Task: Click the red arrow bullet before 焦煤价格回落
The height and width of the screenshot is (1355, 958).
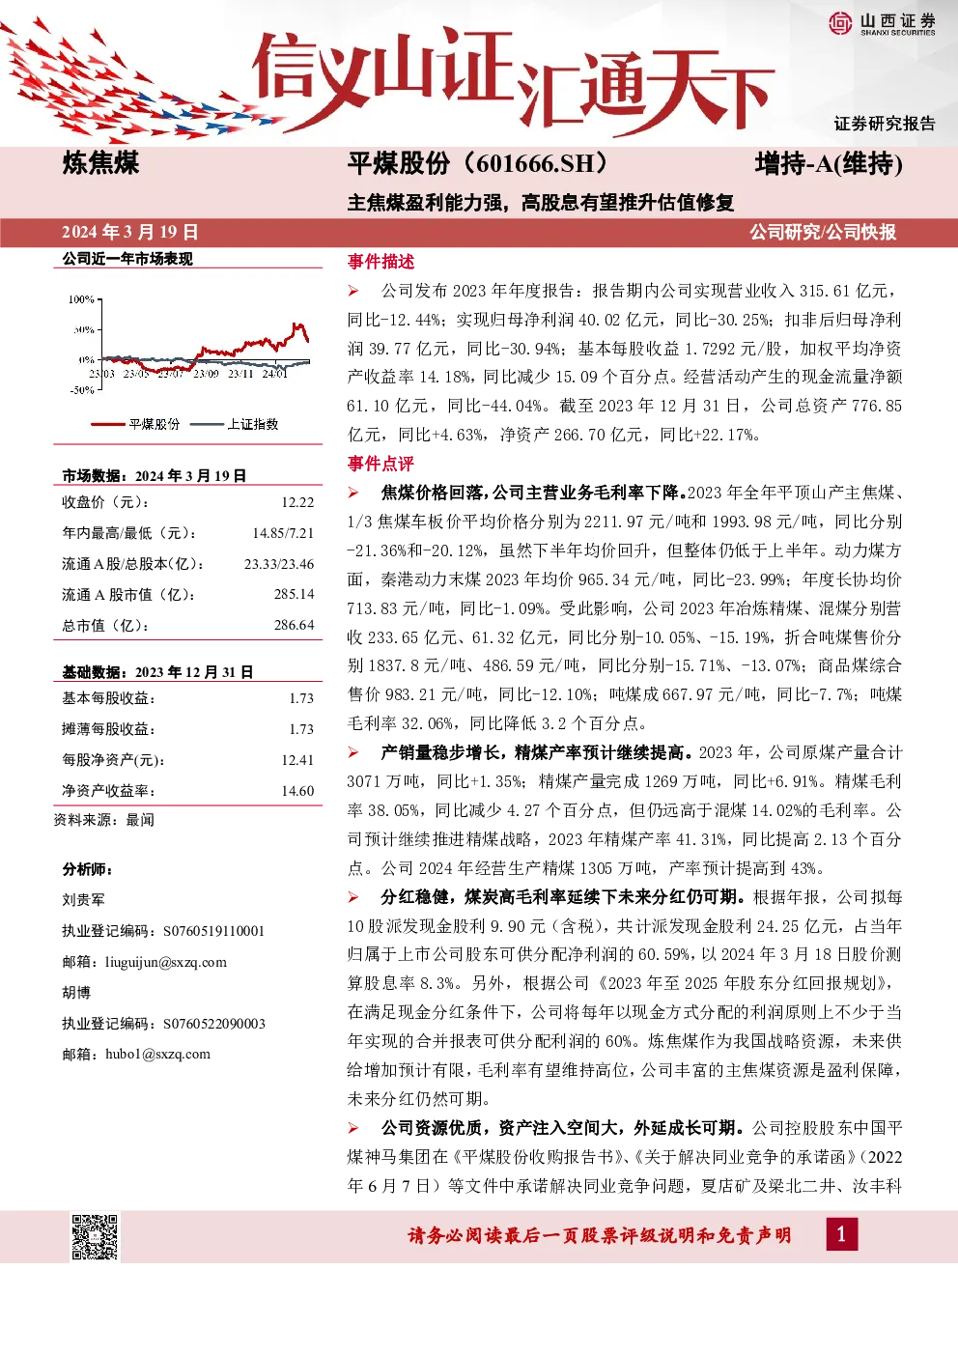Action: pos(353,493)
